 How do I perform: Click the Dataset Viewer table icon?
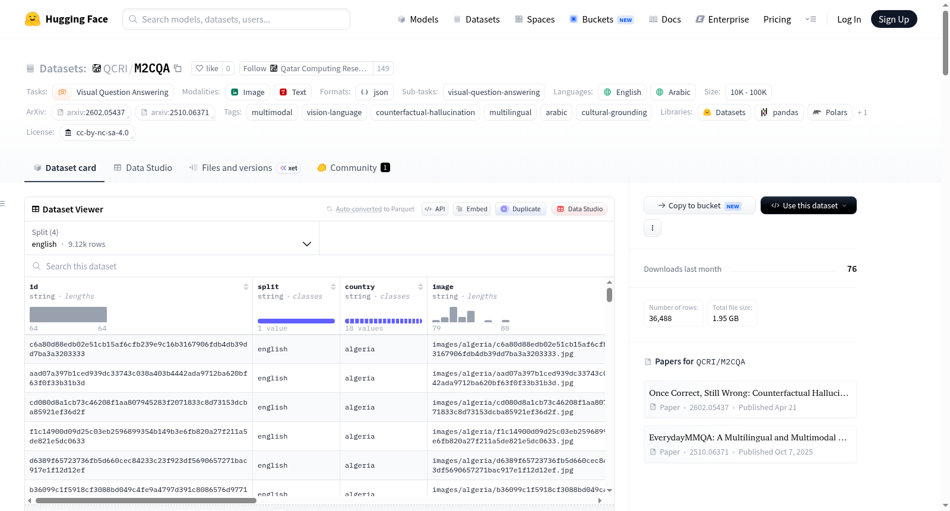pos(36,209)
